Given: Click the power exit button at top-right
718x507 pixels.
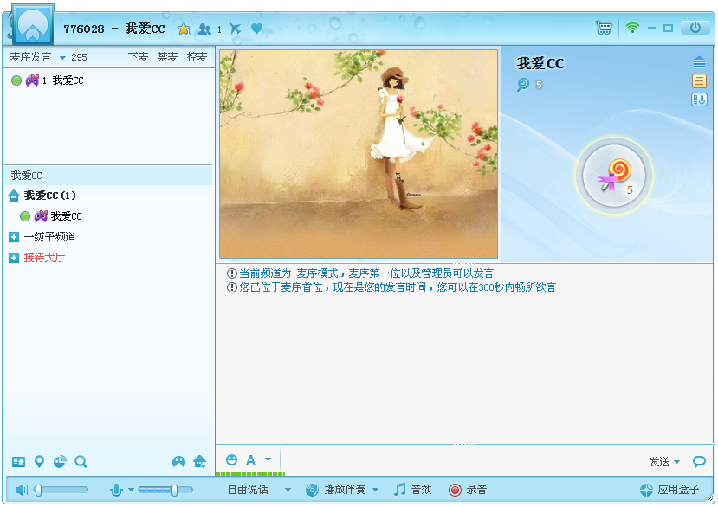Looking at the screenshot, I should coord(695,28).
